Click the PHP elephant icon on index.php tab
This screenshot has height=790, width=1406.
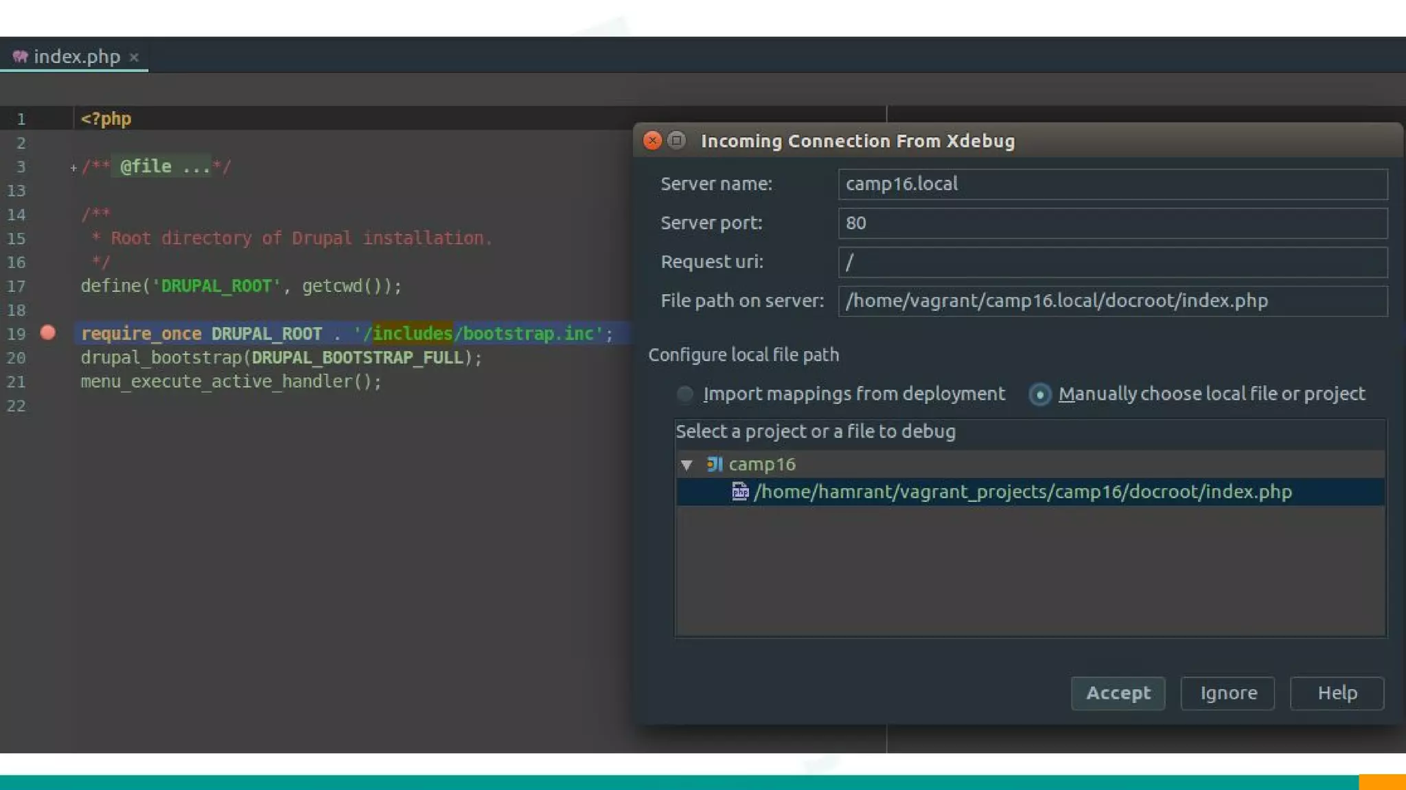pyautogui.click(x=21, y=56)
